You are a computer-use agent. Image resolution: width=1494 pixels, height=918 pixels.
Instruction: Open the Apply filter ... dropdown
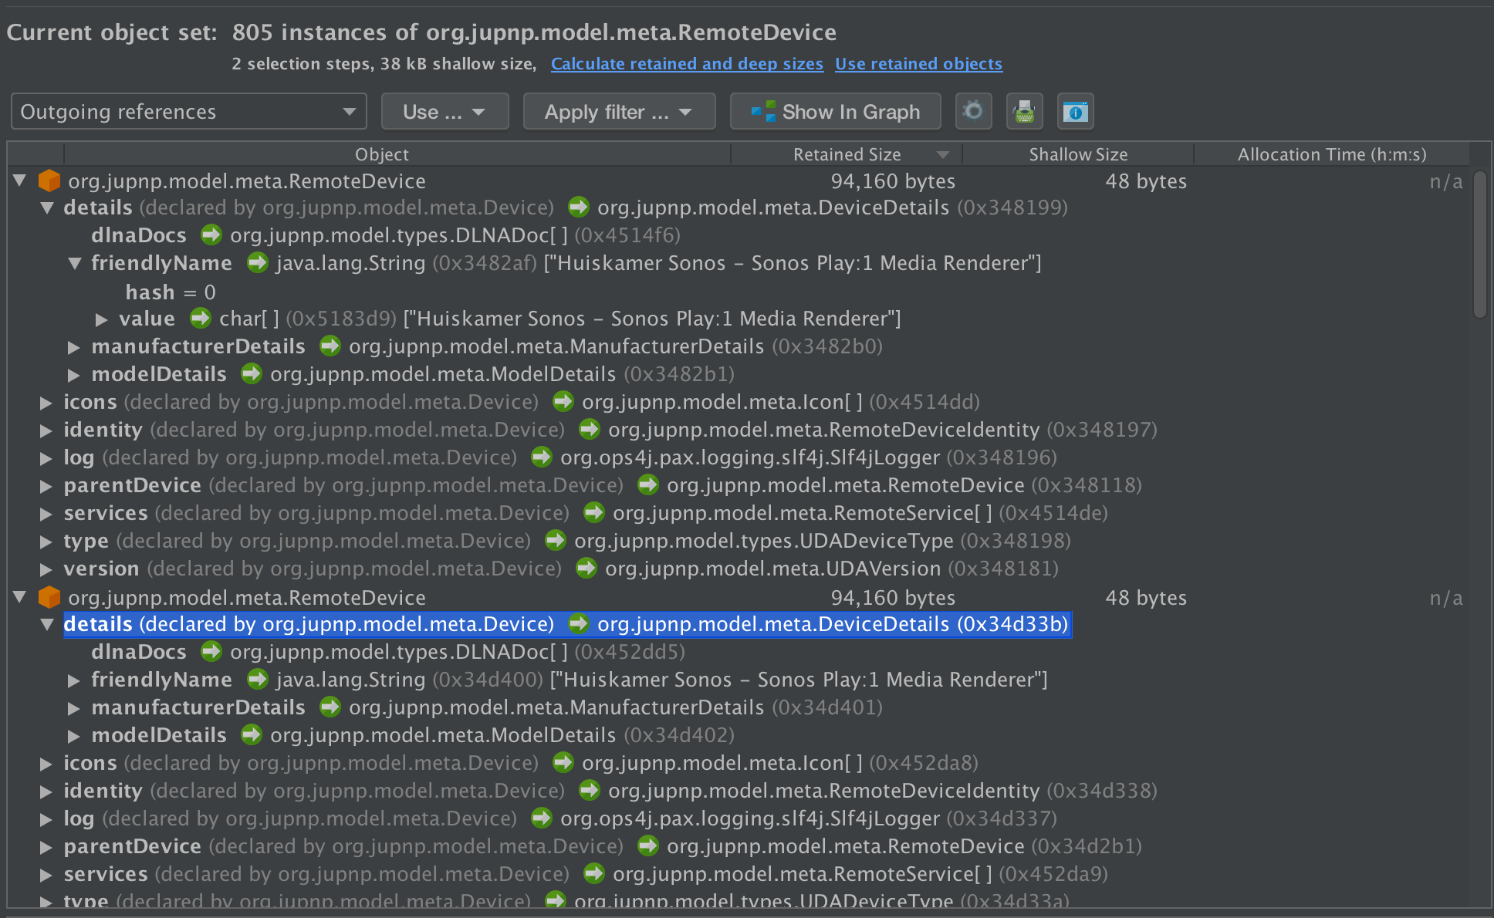(619, 112)
